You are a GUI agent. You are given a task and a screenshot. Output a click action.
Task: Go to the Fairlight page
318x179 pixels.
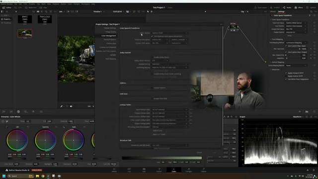click(x=189, y=170)
